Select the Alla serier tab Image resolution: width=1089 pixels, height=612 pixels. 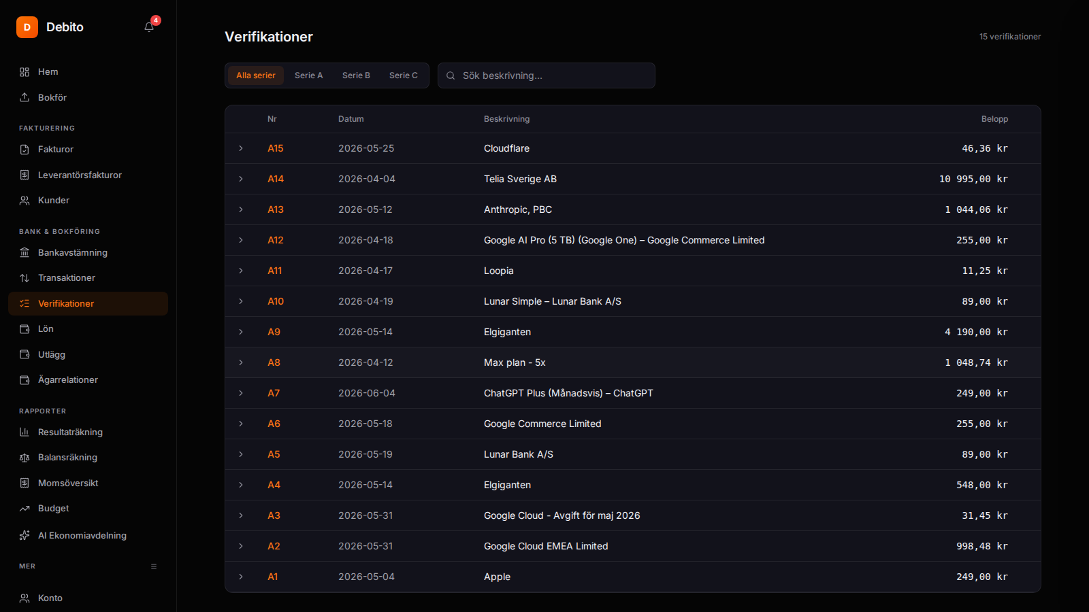point(256,75)
